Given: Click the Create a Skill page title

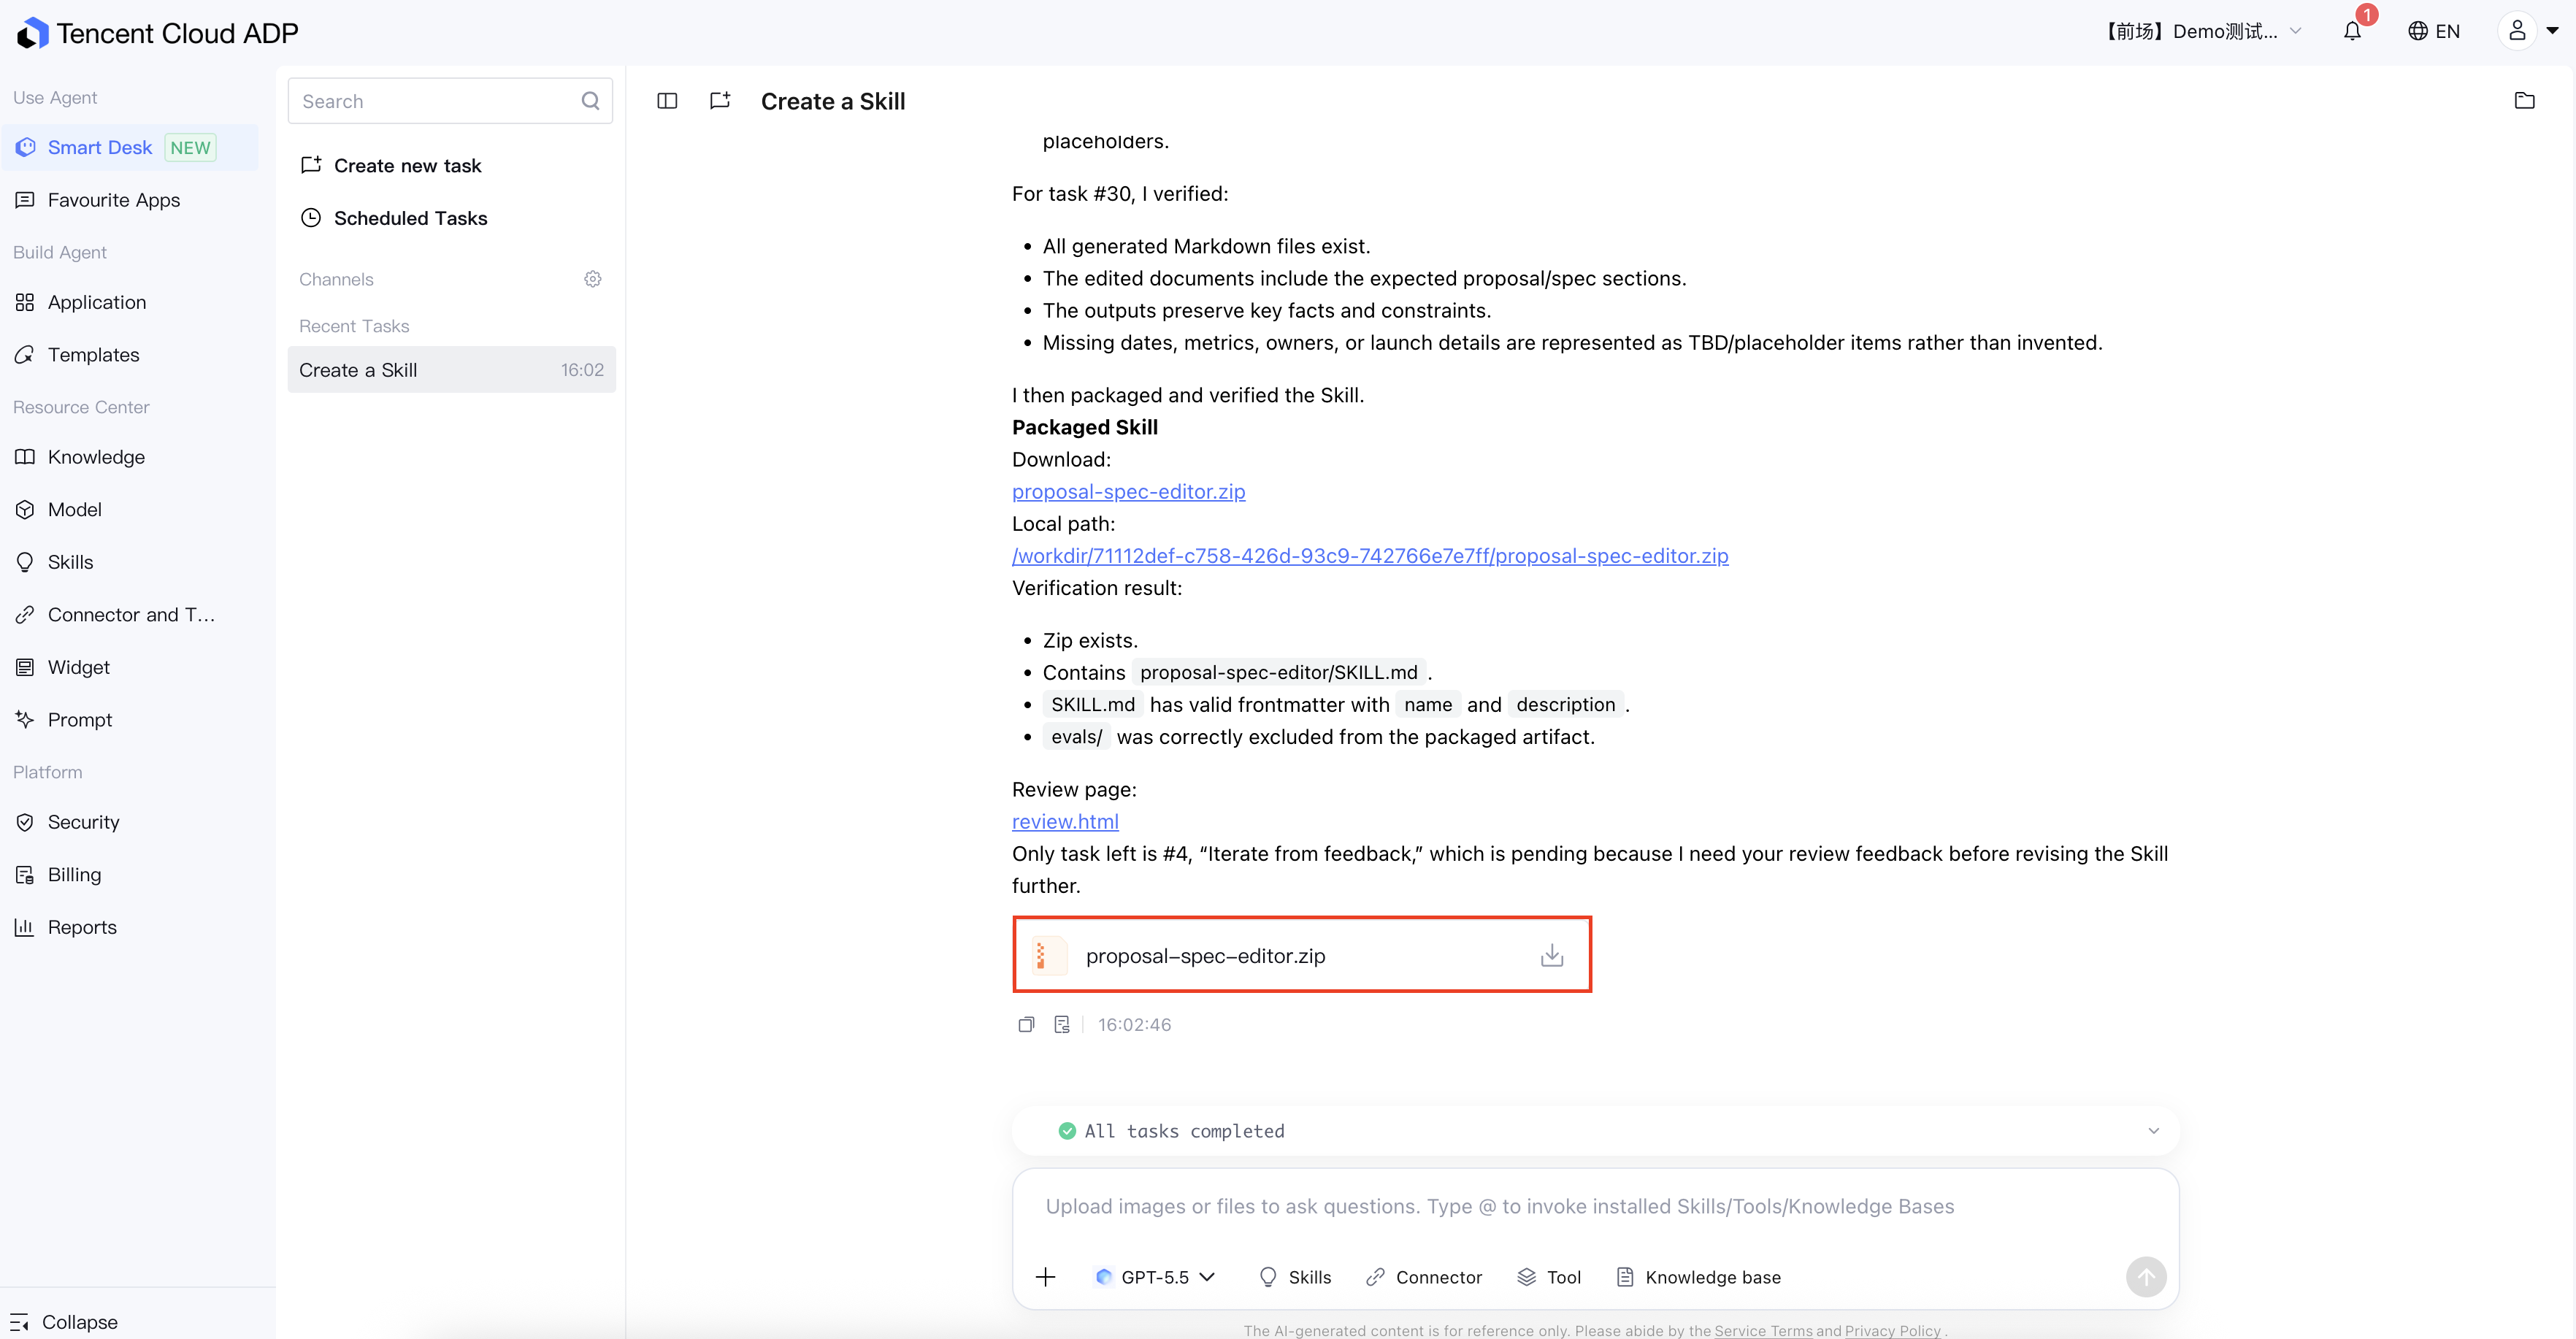Looking at the screenshot, I should tap(833, 101).
